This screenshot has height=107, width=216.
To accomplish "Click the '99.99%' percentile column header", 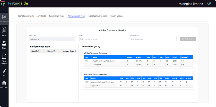I will click(174, 78).
